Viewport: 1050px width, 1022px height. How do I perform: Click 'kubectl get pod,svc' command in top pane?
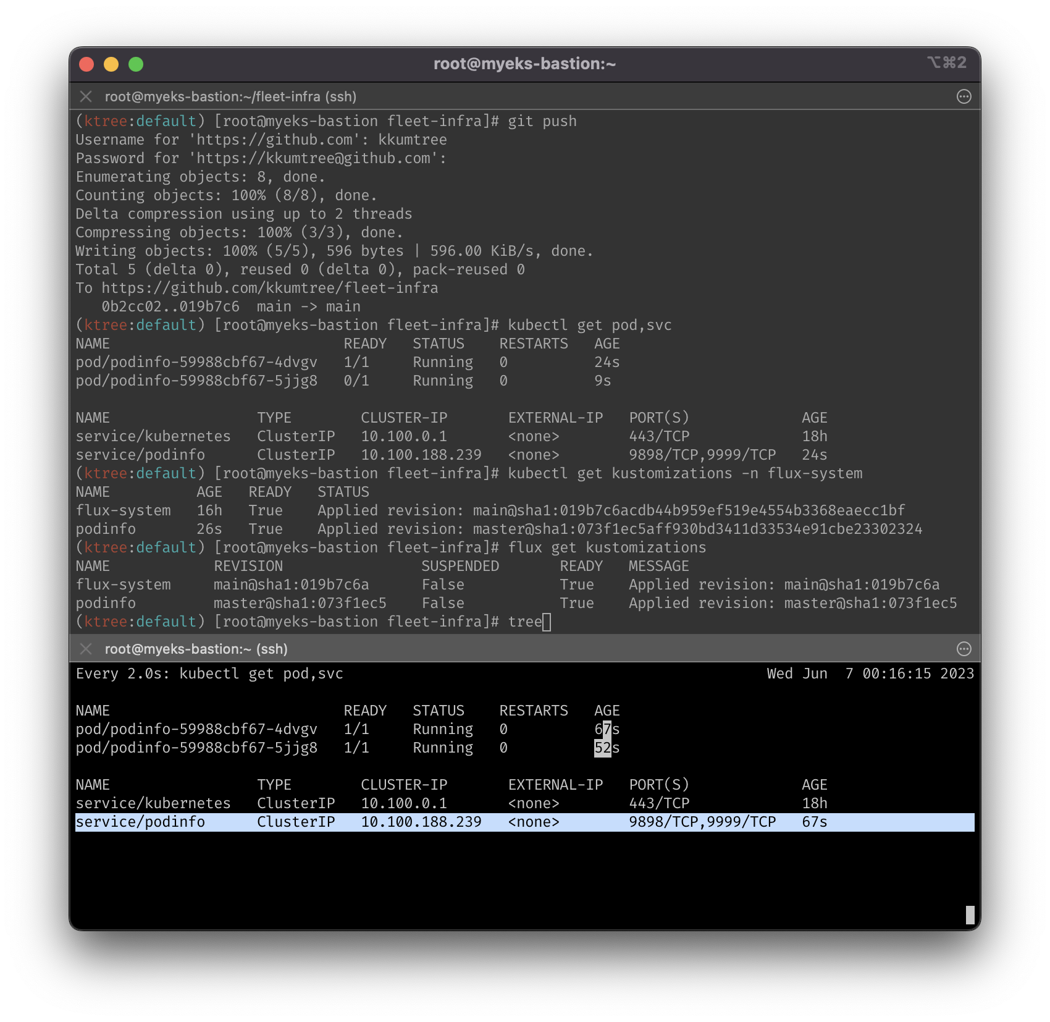590,325
